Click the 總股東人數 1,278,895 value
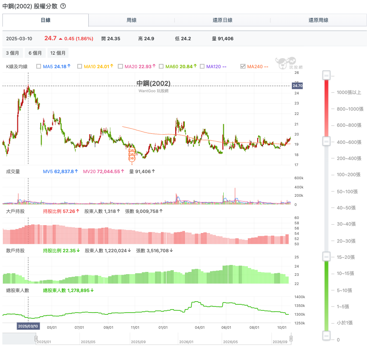 point(68,290)
